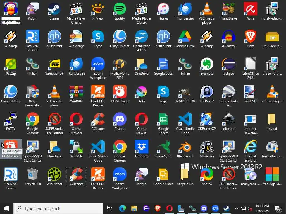
Task: Open the Krita shortcut
Action: 142,94
